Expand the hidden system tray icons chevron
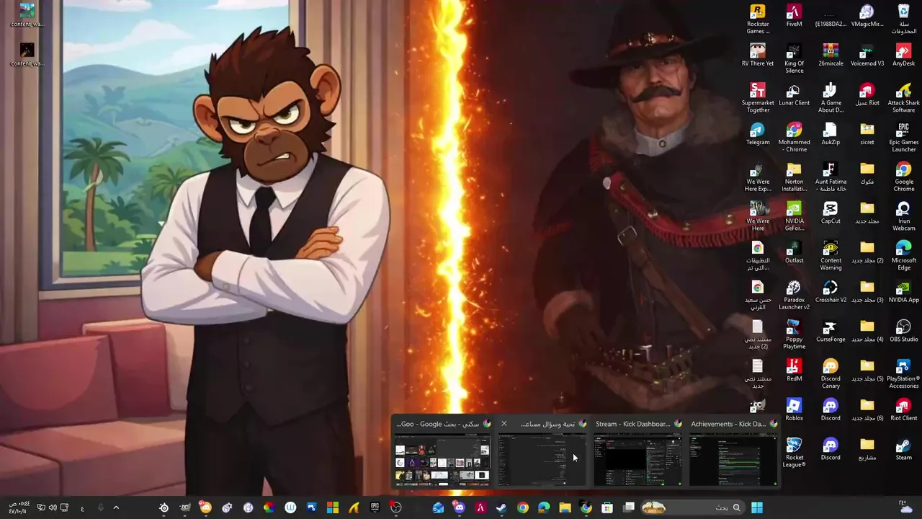 tap(116, 507)
